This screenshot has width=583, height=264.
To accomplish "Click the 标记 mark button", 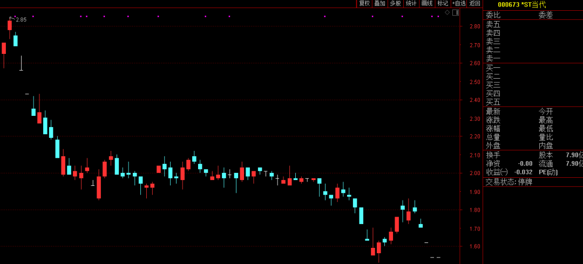I will tap(443, 4).
